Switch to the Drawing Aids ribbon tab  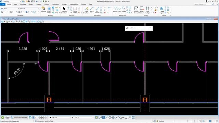74,4
